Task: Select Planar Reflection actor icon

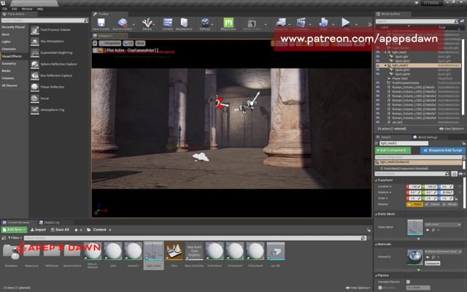Action: click(35, 87)
